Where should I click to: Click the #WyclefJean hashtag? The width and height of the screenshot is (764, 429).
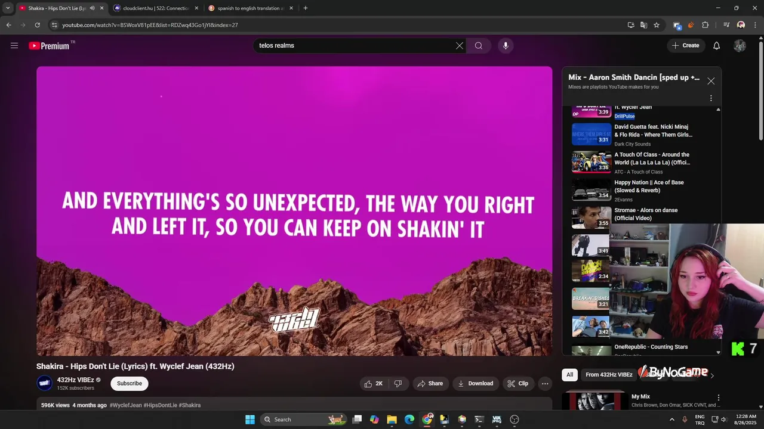pos(125,405)
